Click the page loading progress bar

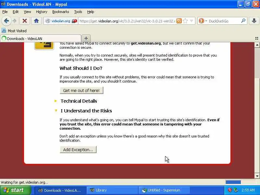coord(240,182)
